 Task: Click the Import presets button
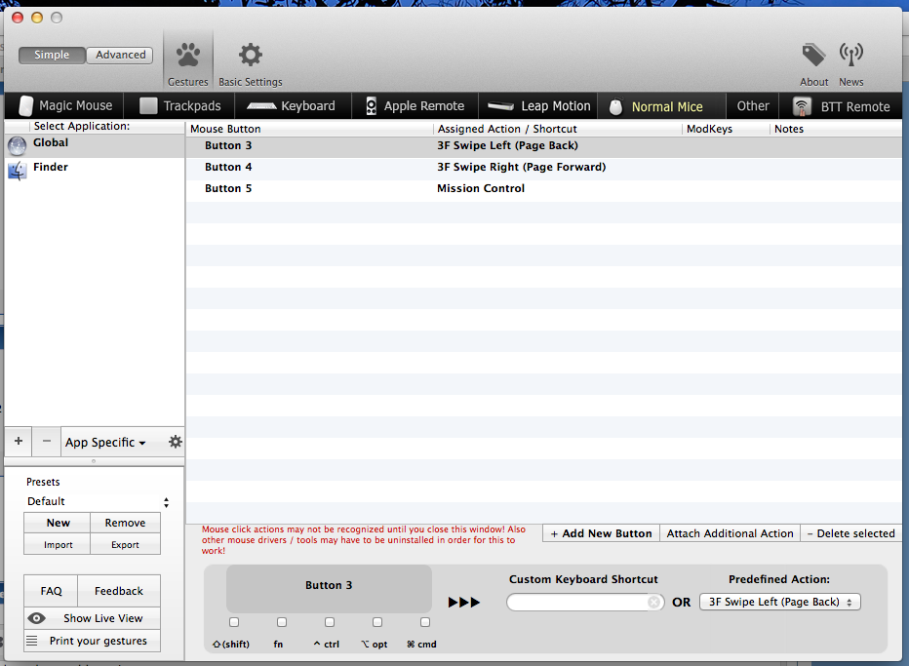(58, 544)
